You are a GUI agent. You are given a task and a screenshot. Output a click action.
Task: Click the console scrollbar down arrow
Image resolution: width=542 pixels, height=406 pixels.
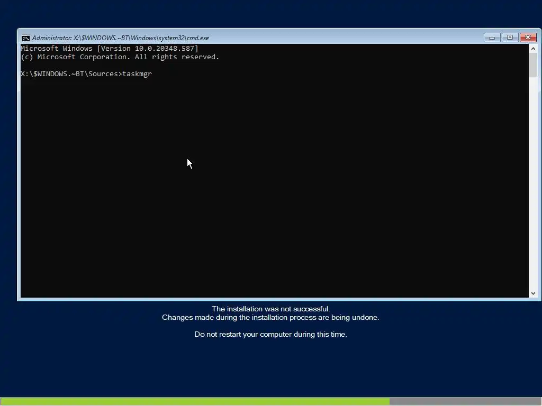[x=533, y=293]
